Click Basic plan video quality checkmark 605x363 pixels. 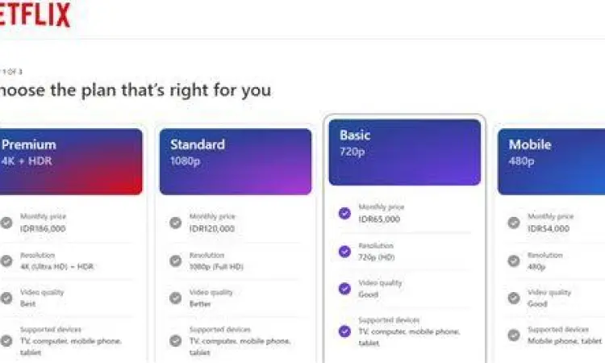[344, 288]
